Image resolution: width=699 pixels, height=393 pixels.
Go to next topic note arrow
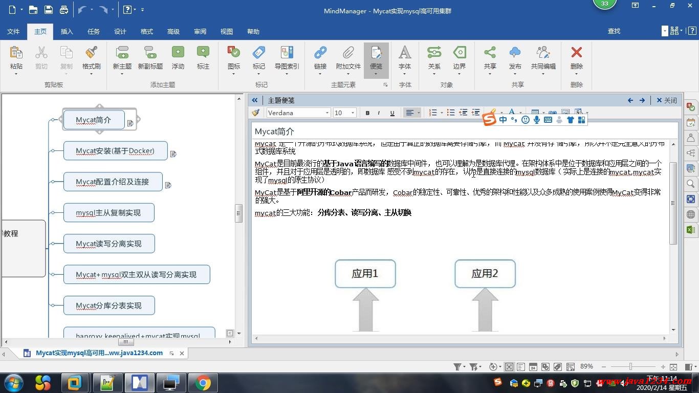(642, 100)
